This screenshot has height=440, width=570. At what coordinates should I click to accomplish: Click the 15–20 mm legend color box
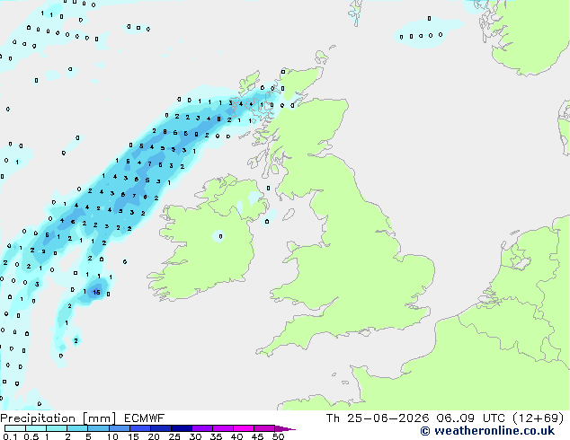tap(140, 428)
